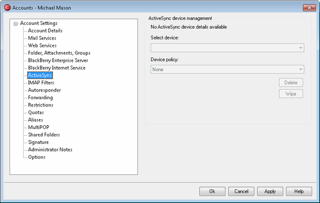The width and height of the screenshot is (320, 203).
Task: Select Administrator Notes in the tree
Action: [x=50, y=149]
